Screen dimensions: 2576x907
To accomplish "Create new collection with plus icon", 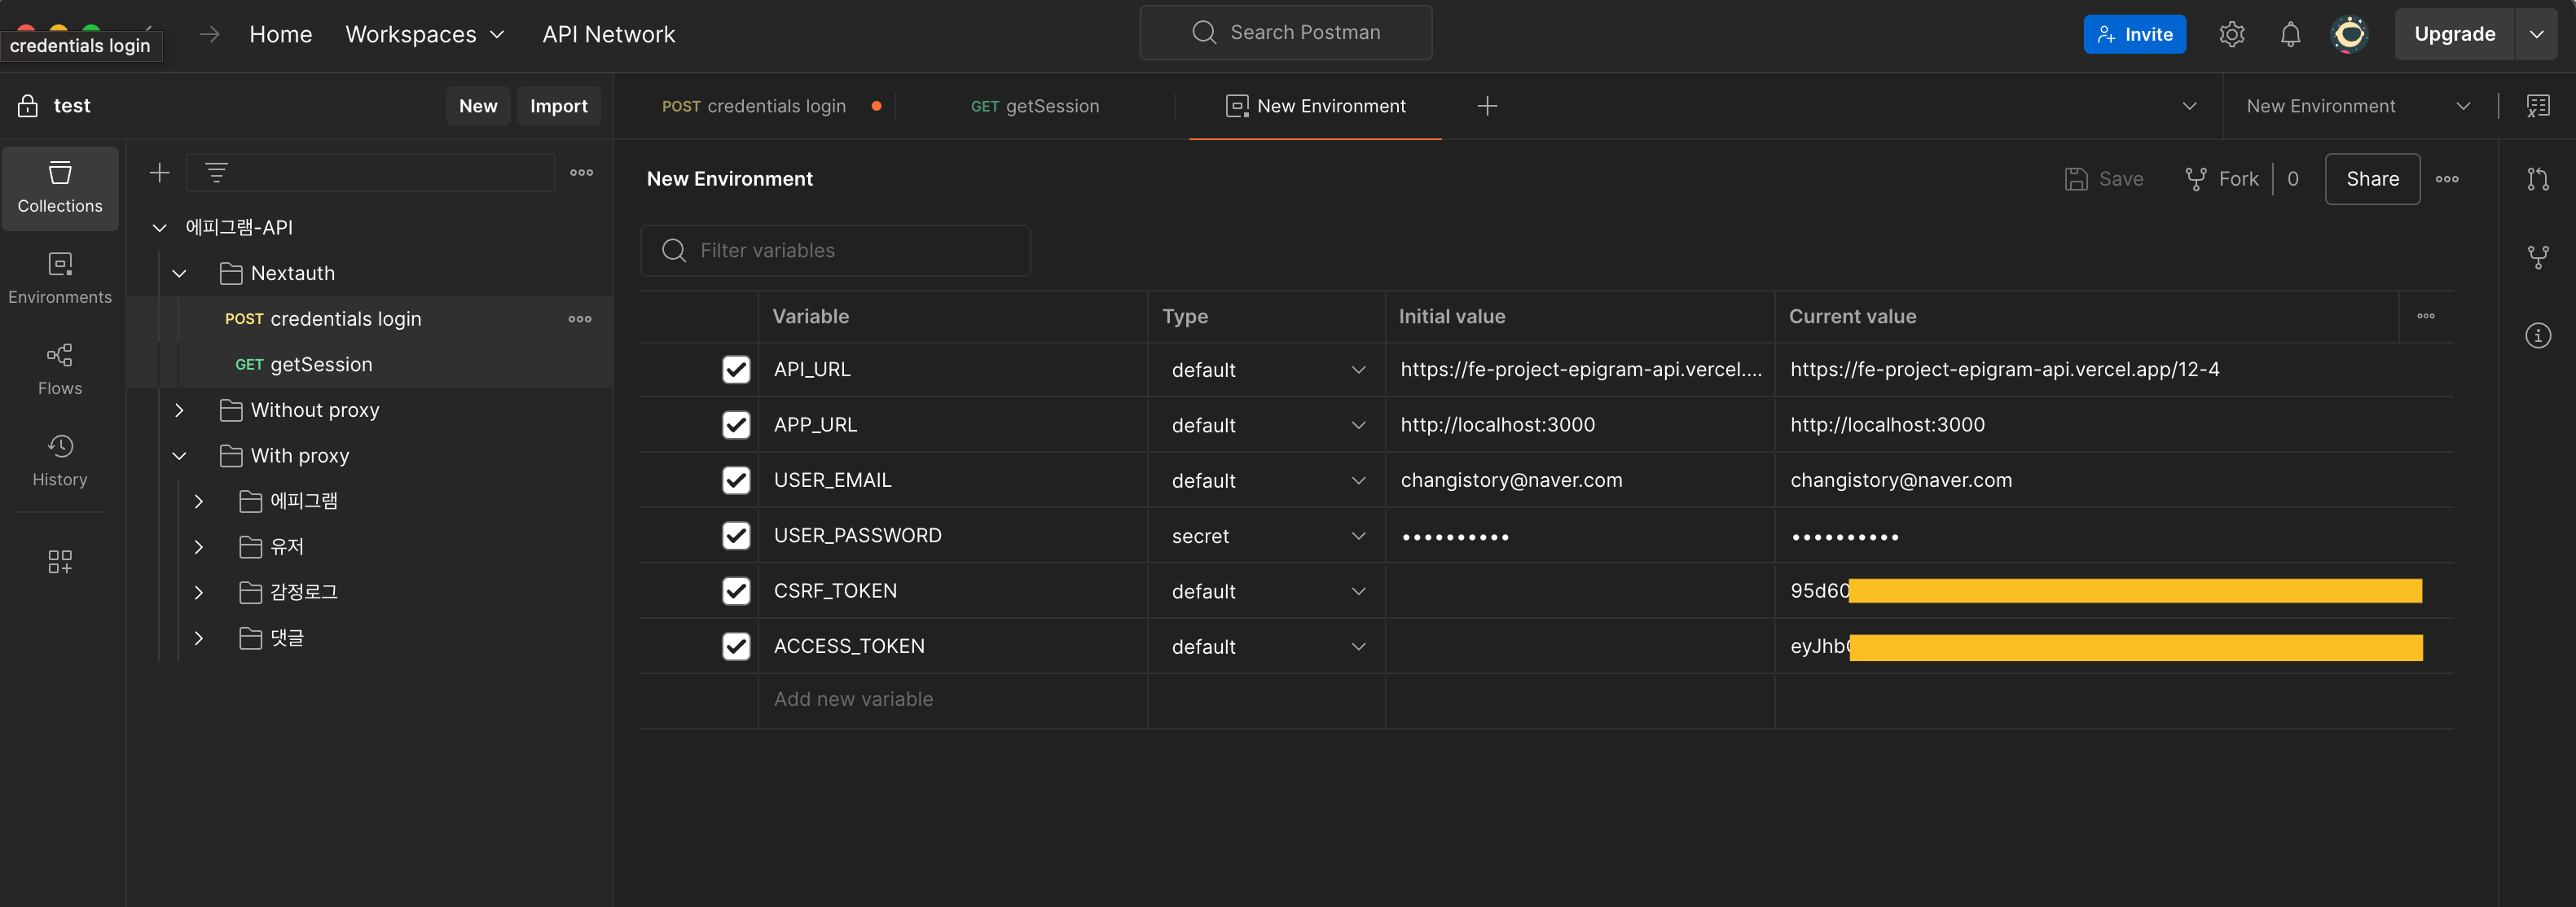I will pyautogui.click(x=159, y=173).
